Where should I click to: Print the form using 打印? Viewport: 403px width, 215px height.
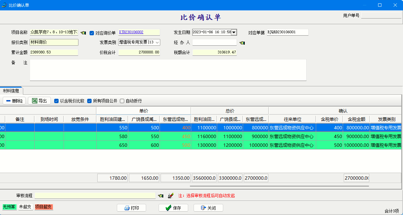131,208
